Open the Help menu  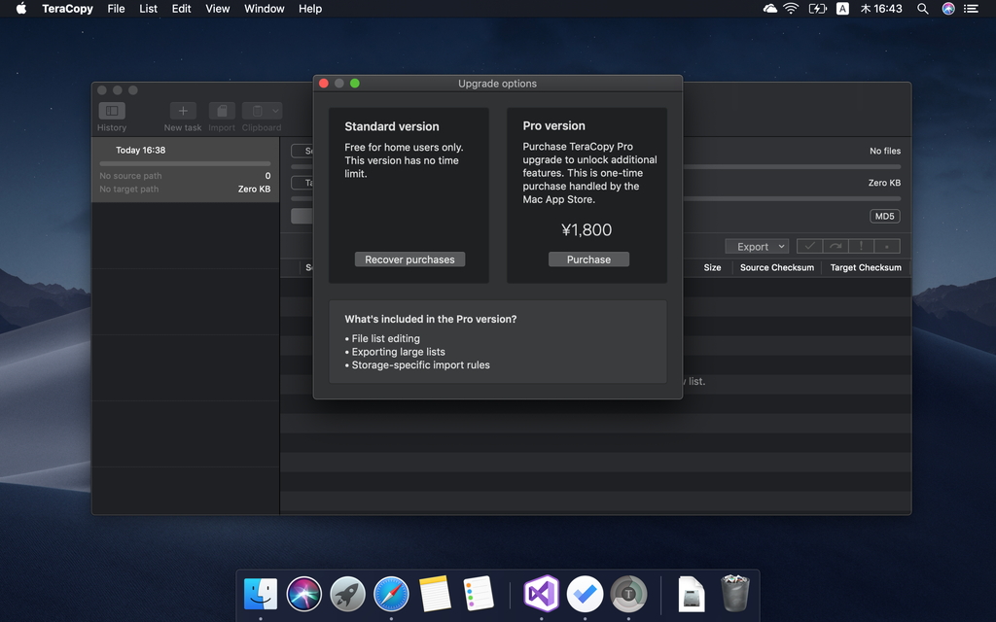(x=310, y=8)
